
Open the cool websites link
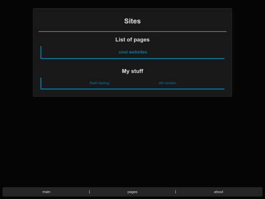pos(133,52)
